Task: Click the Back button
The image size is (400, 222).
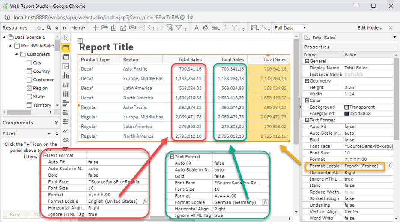Action: coord(15,215)
